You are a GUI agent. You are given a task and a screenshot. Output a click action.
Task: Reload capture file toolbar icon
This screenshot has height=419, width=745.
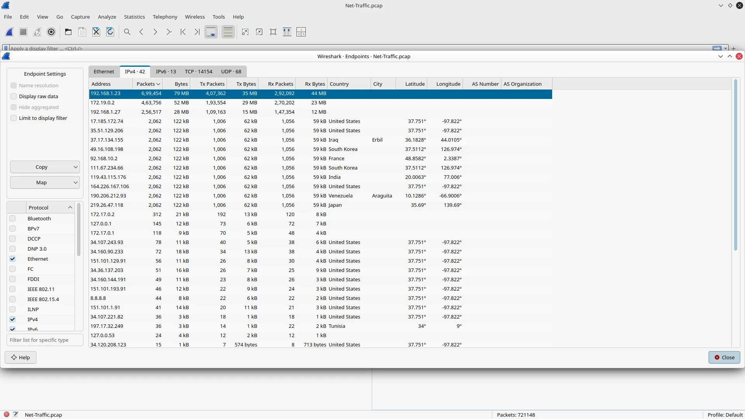[110, 32]
